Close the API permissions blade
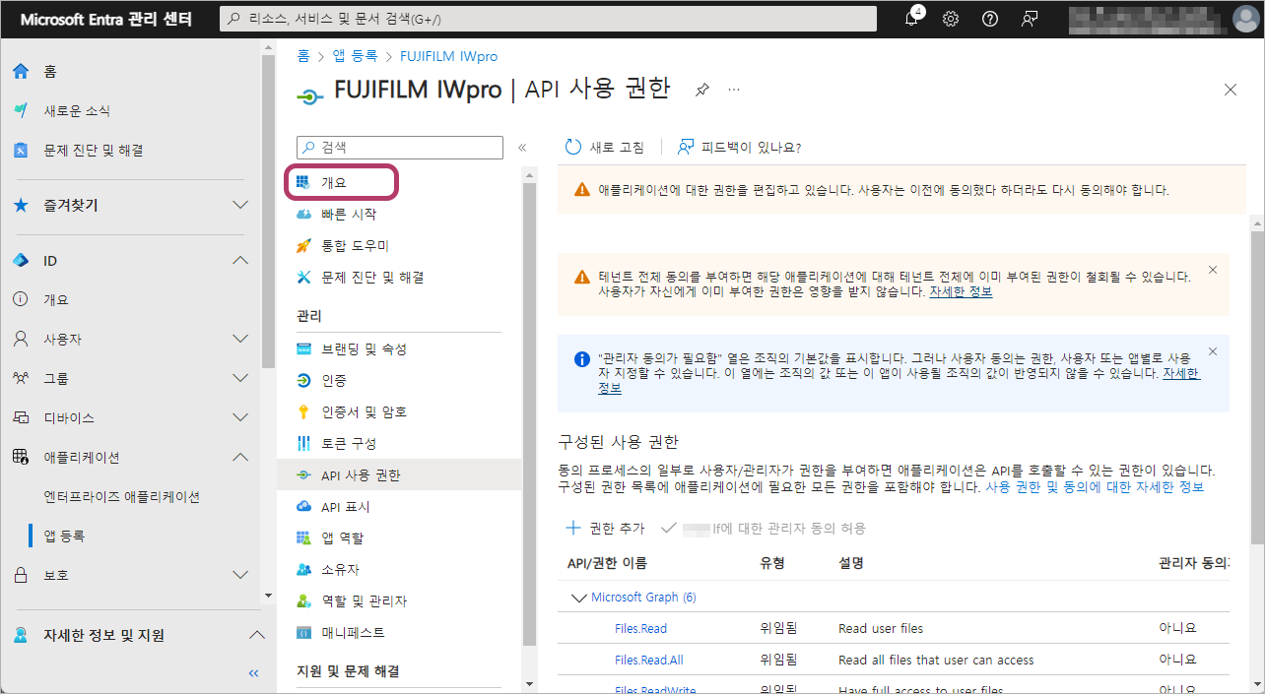 tap(1231, 90)
